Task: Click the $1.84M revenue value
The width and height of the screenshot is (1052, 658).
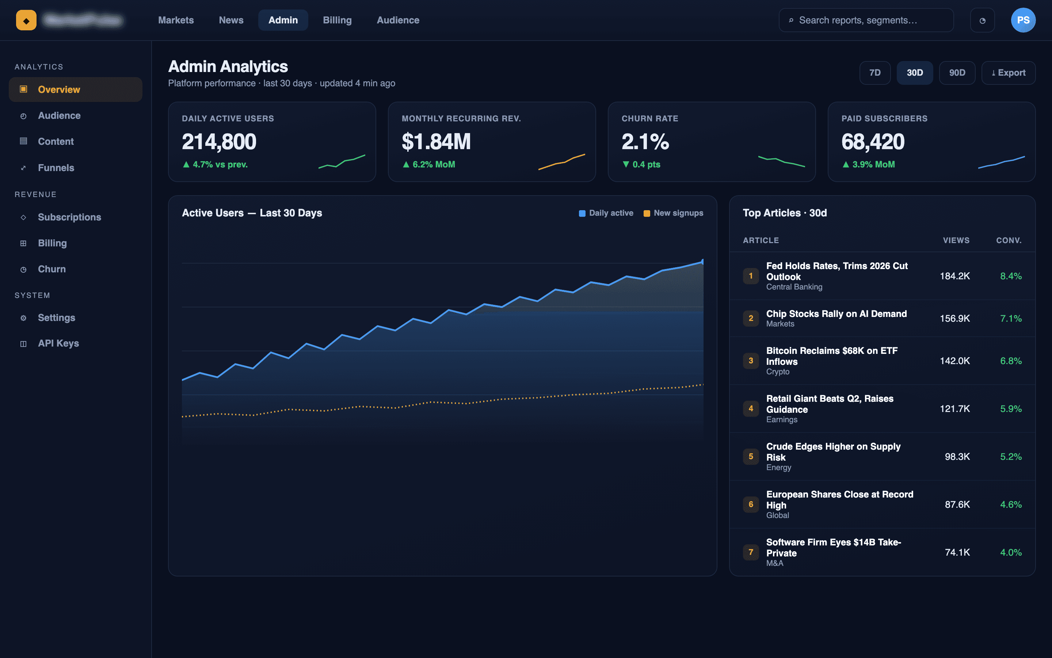Action: point(436,142)
